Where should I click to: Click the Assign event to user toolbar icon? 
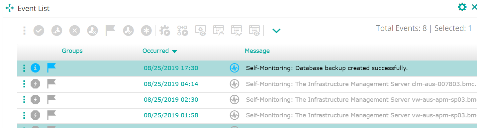[57, 31]
